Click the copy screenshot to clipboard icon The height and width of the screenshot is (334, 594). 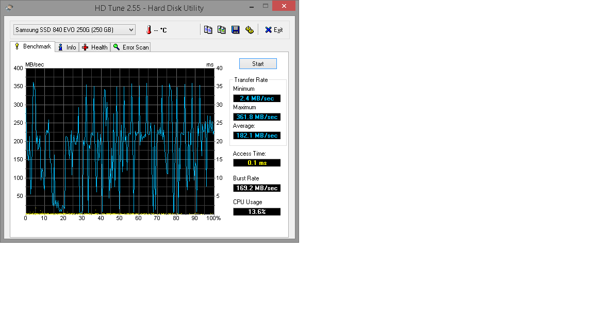coord(222,29)
